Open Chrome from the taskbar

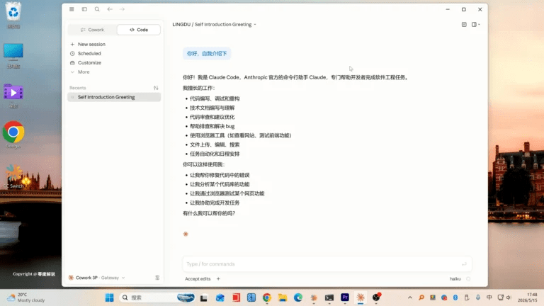click(x=267, y=297)
